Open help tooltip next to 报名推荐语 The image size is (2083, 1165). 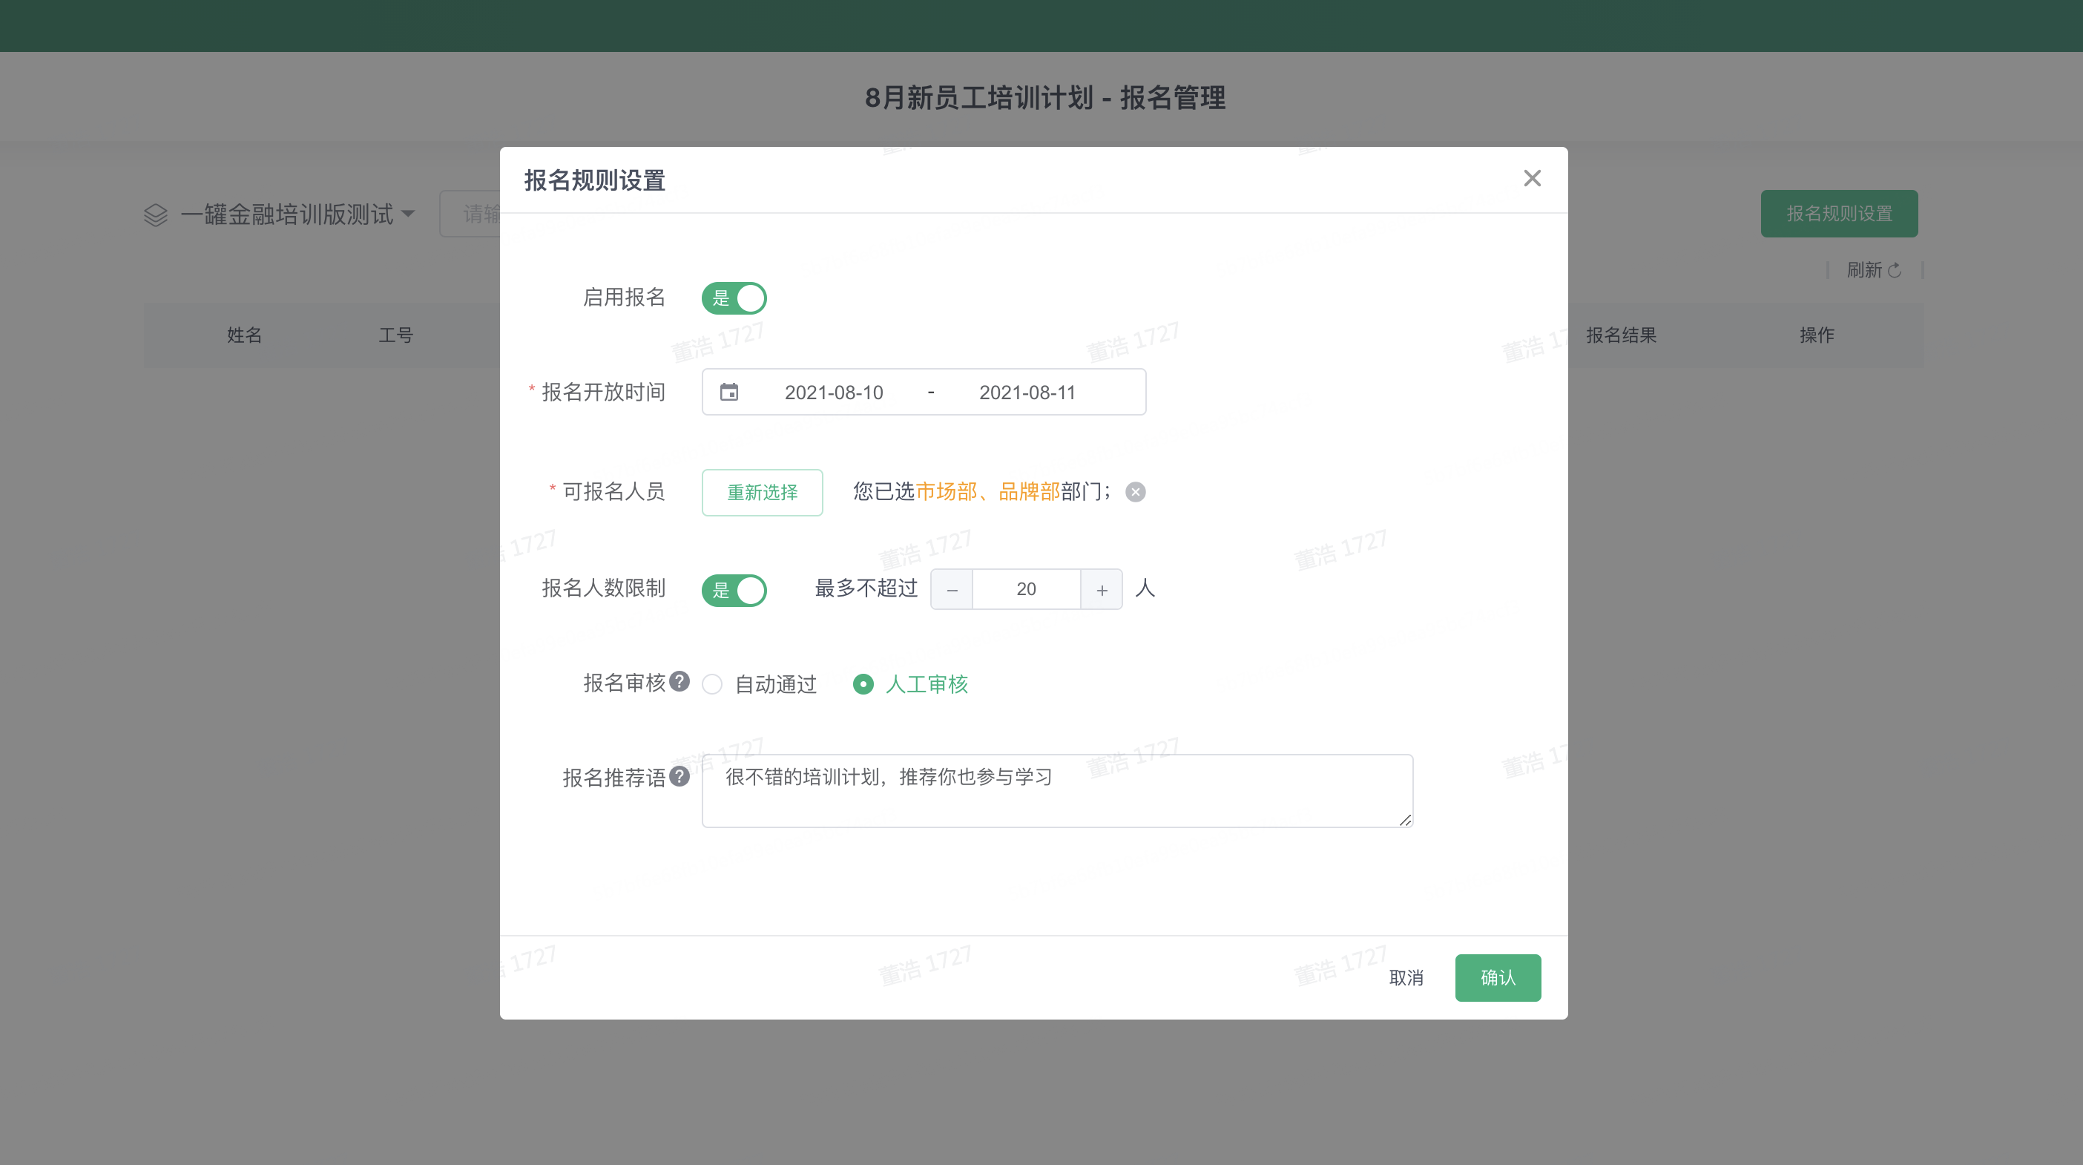click(679, 776)
